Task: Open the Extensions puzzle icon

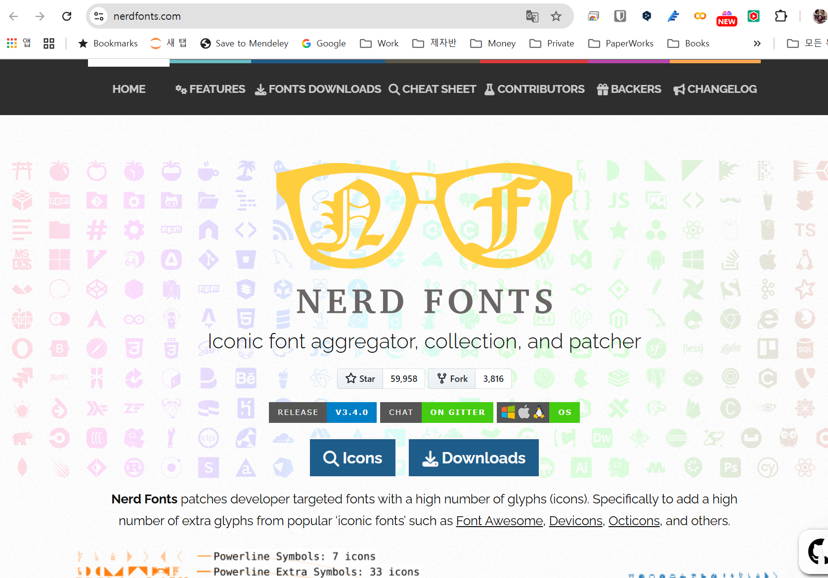Action: tap(781, 16)
